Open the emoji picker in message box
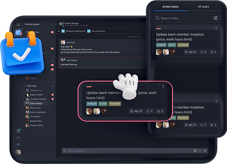Image resolution: width=227 pixels, height=164 pixels. (200, 151)
